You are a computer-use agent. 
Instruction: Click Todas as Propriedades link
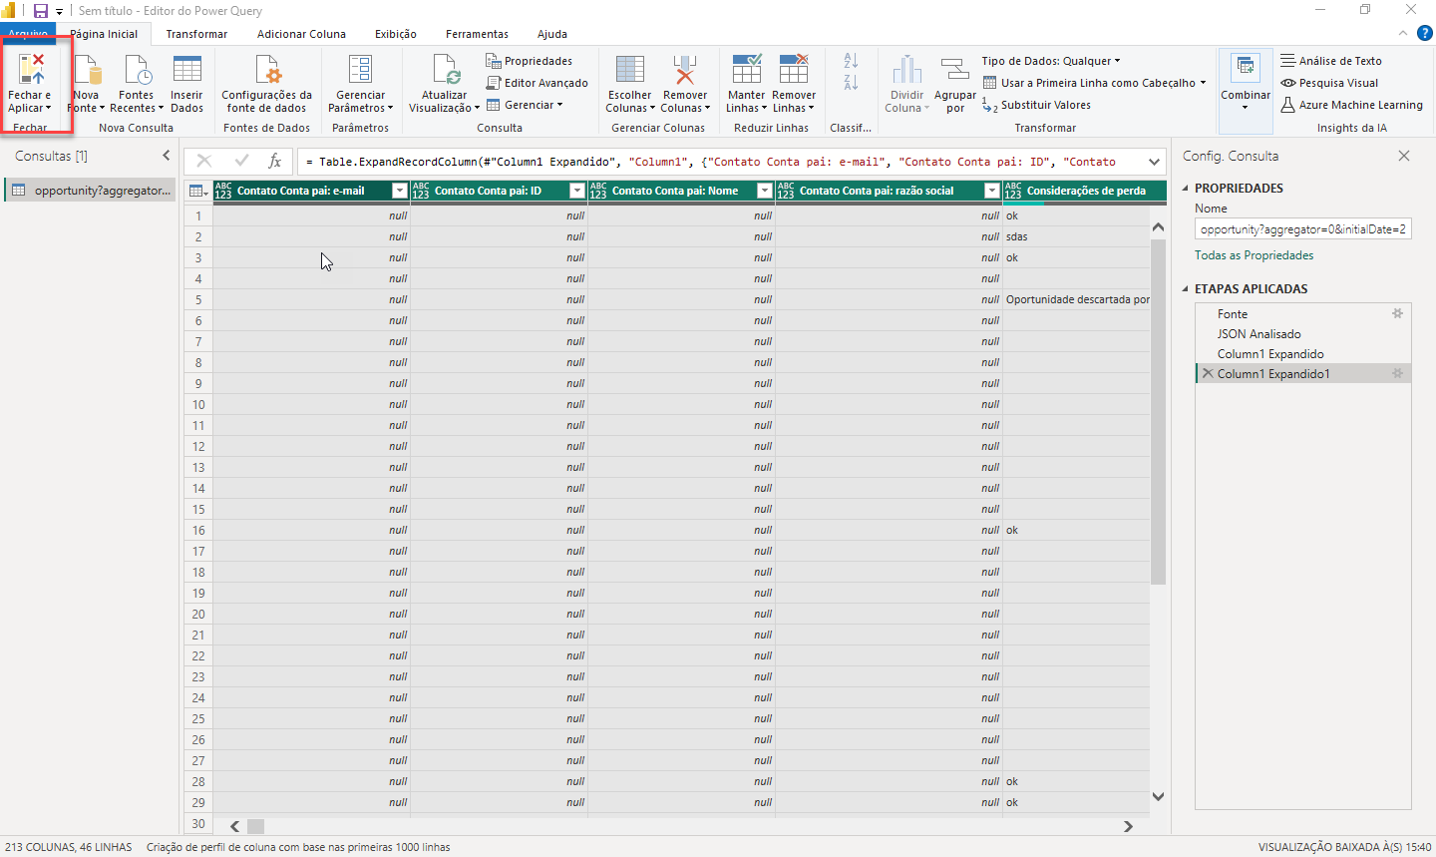(1254, 255)
